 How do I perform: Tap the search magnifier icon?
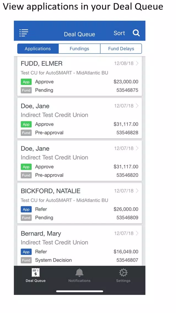click(x=136, y=33)
